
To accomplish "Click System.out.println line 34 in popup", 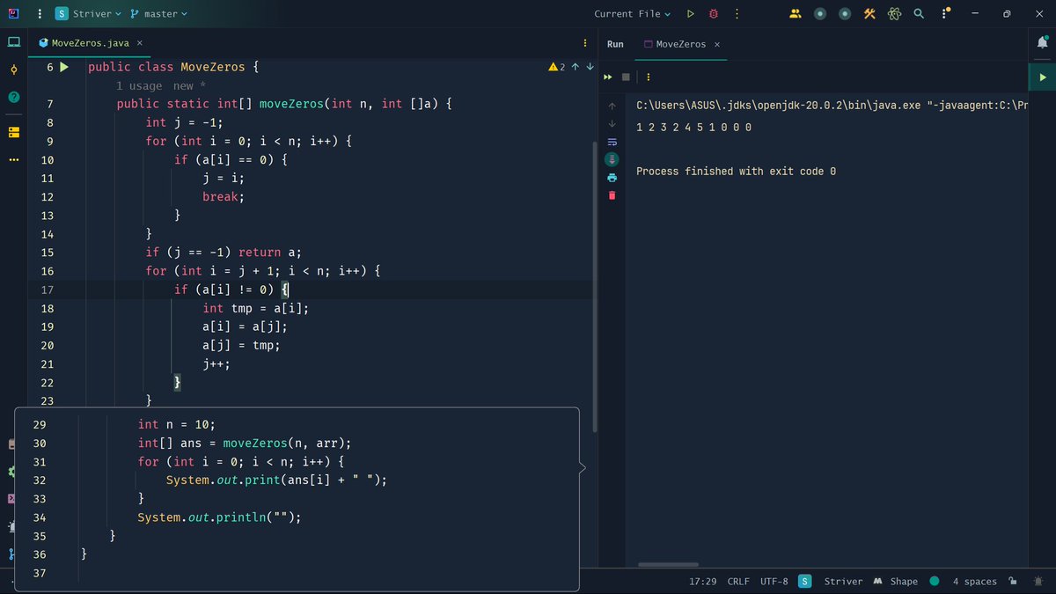I will coord(219,517).
